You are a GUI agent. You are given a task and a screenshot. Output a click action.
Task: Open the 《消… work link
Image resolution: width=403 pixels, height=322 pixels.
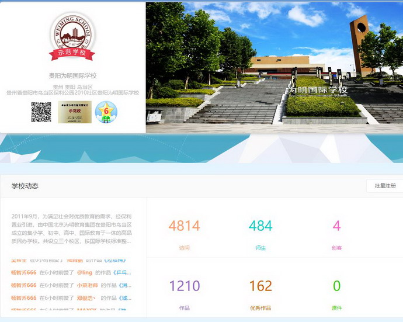pos(125,285)
